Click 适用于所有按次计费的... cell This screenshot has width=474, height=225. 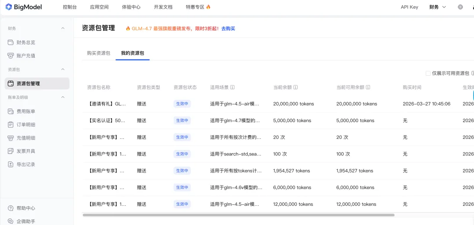(x=236, y=137)
